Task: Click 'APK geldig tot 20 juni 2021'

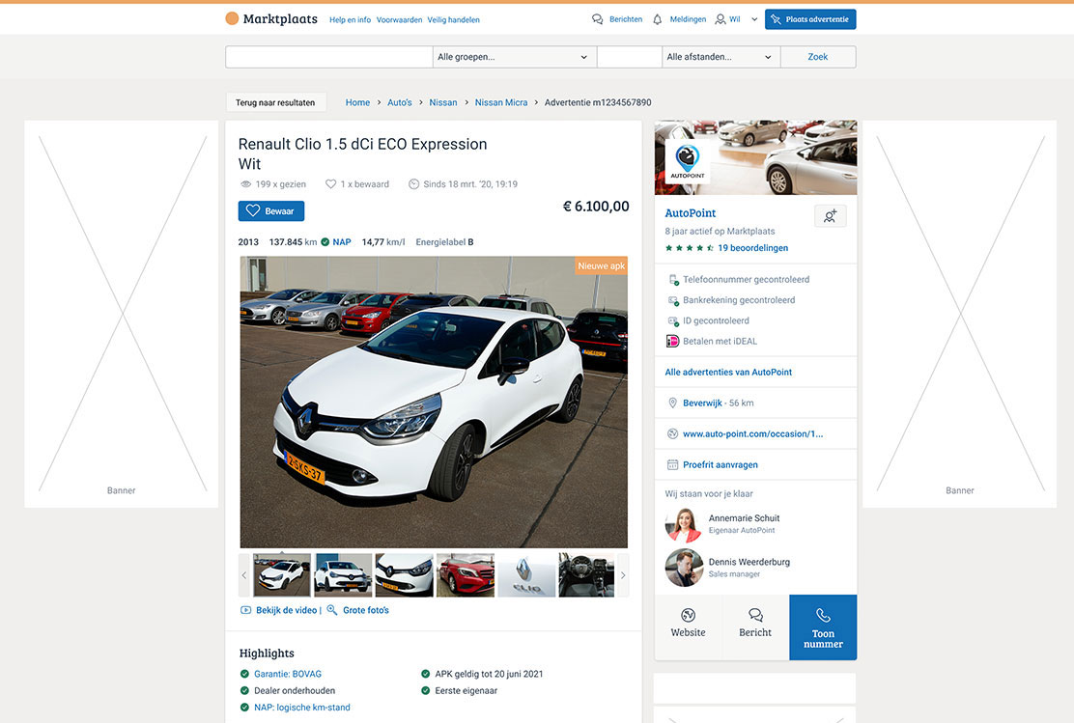Action: click(489, 674)
